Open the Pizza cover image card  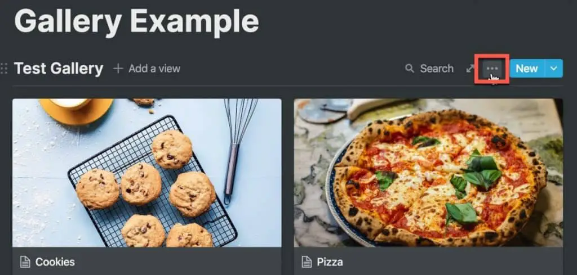tap(428, 173)
